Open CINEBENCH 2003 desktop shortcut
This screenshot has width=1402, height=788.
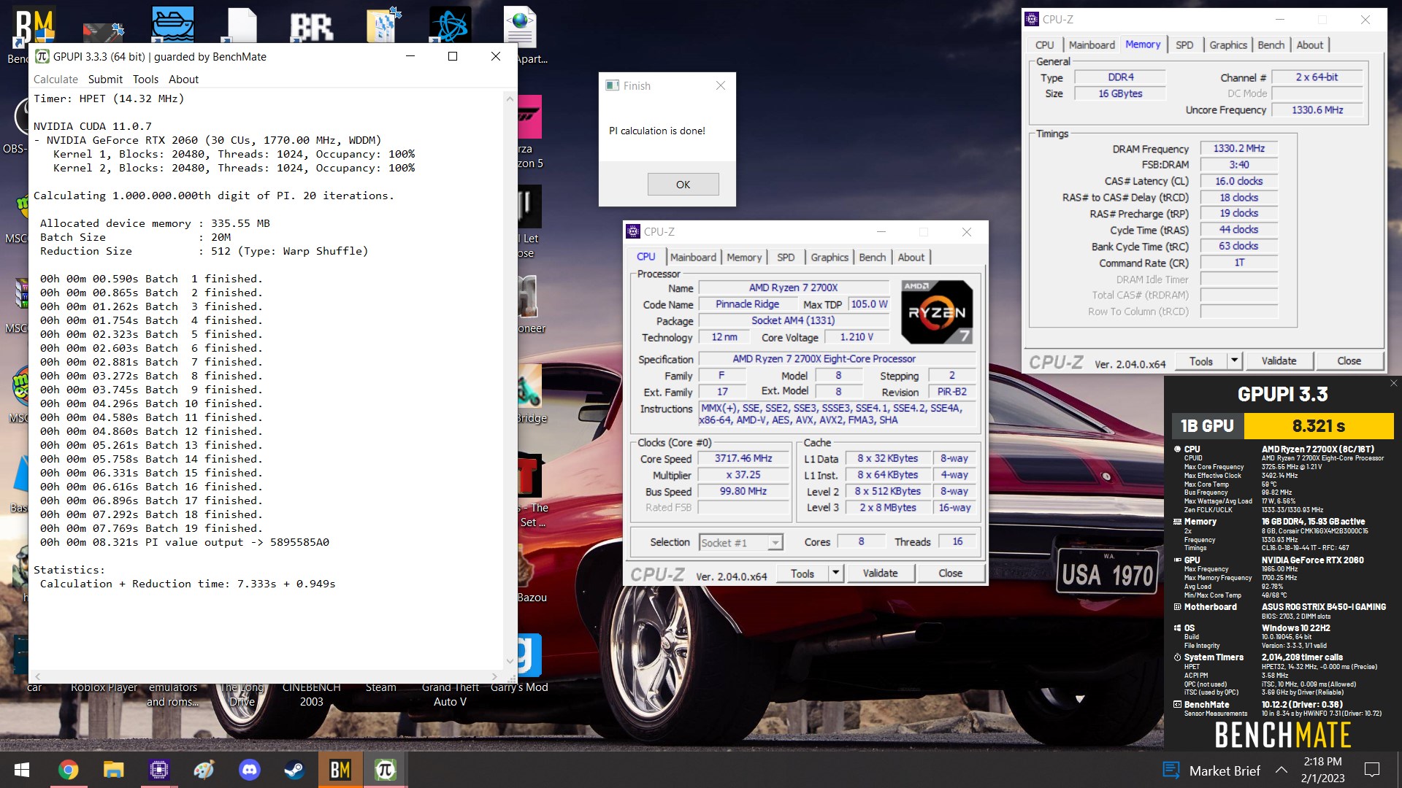pyautogui.click(x=311, y=695)
